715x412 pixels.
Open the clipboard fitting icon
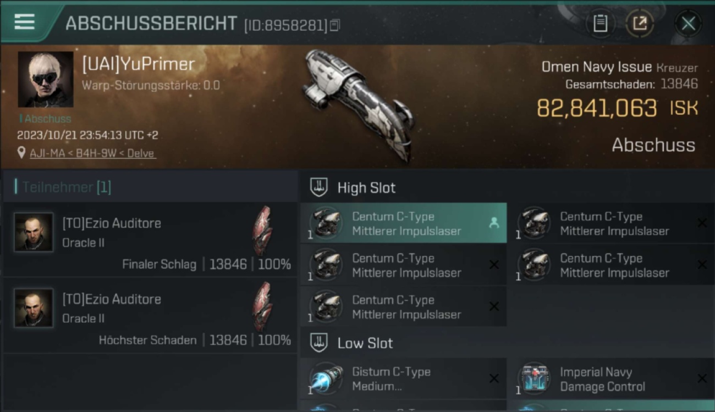[600, 24]
